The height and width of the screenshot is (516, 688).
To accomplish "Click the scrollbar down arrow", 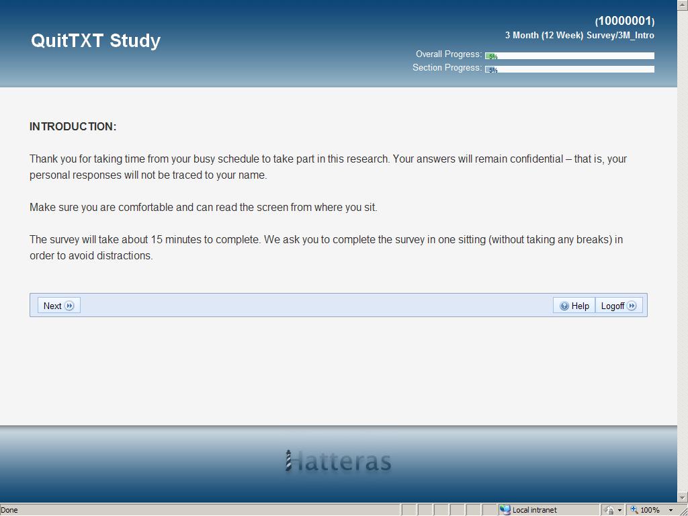I will [683, 498].
